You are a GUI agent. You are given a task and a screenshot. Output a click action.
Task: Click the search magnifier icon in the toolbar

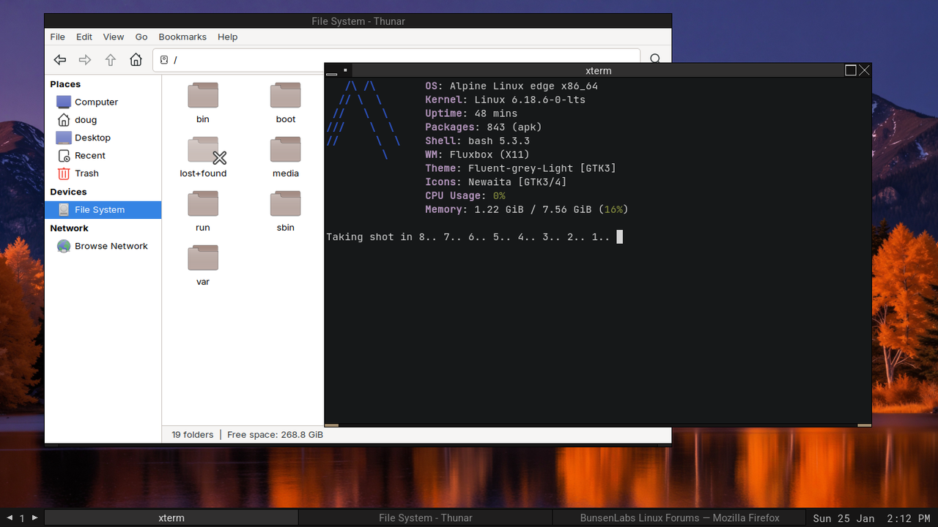tap(654, 59)
